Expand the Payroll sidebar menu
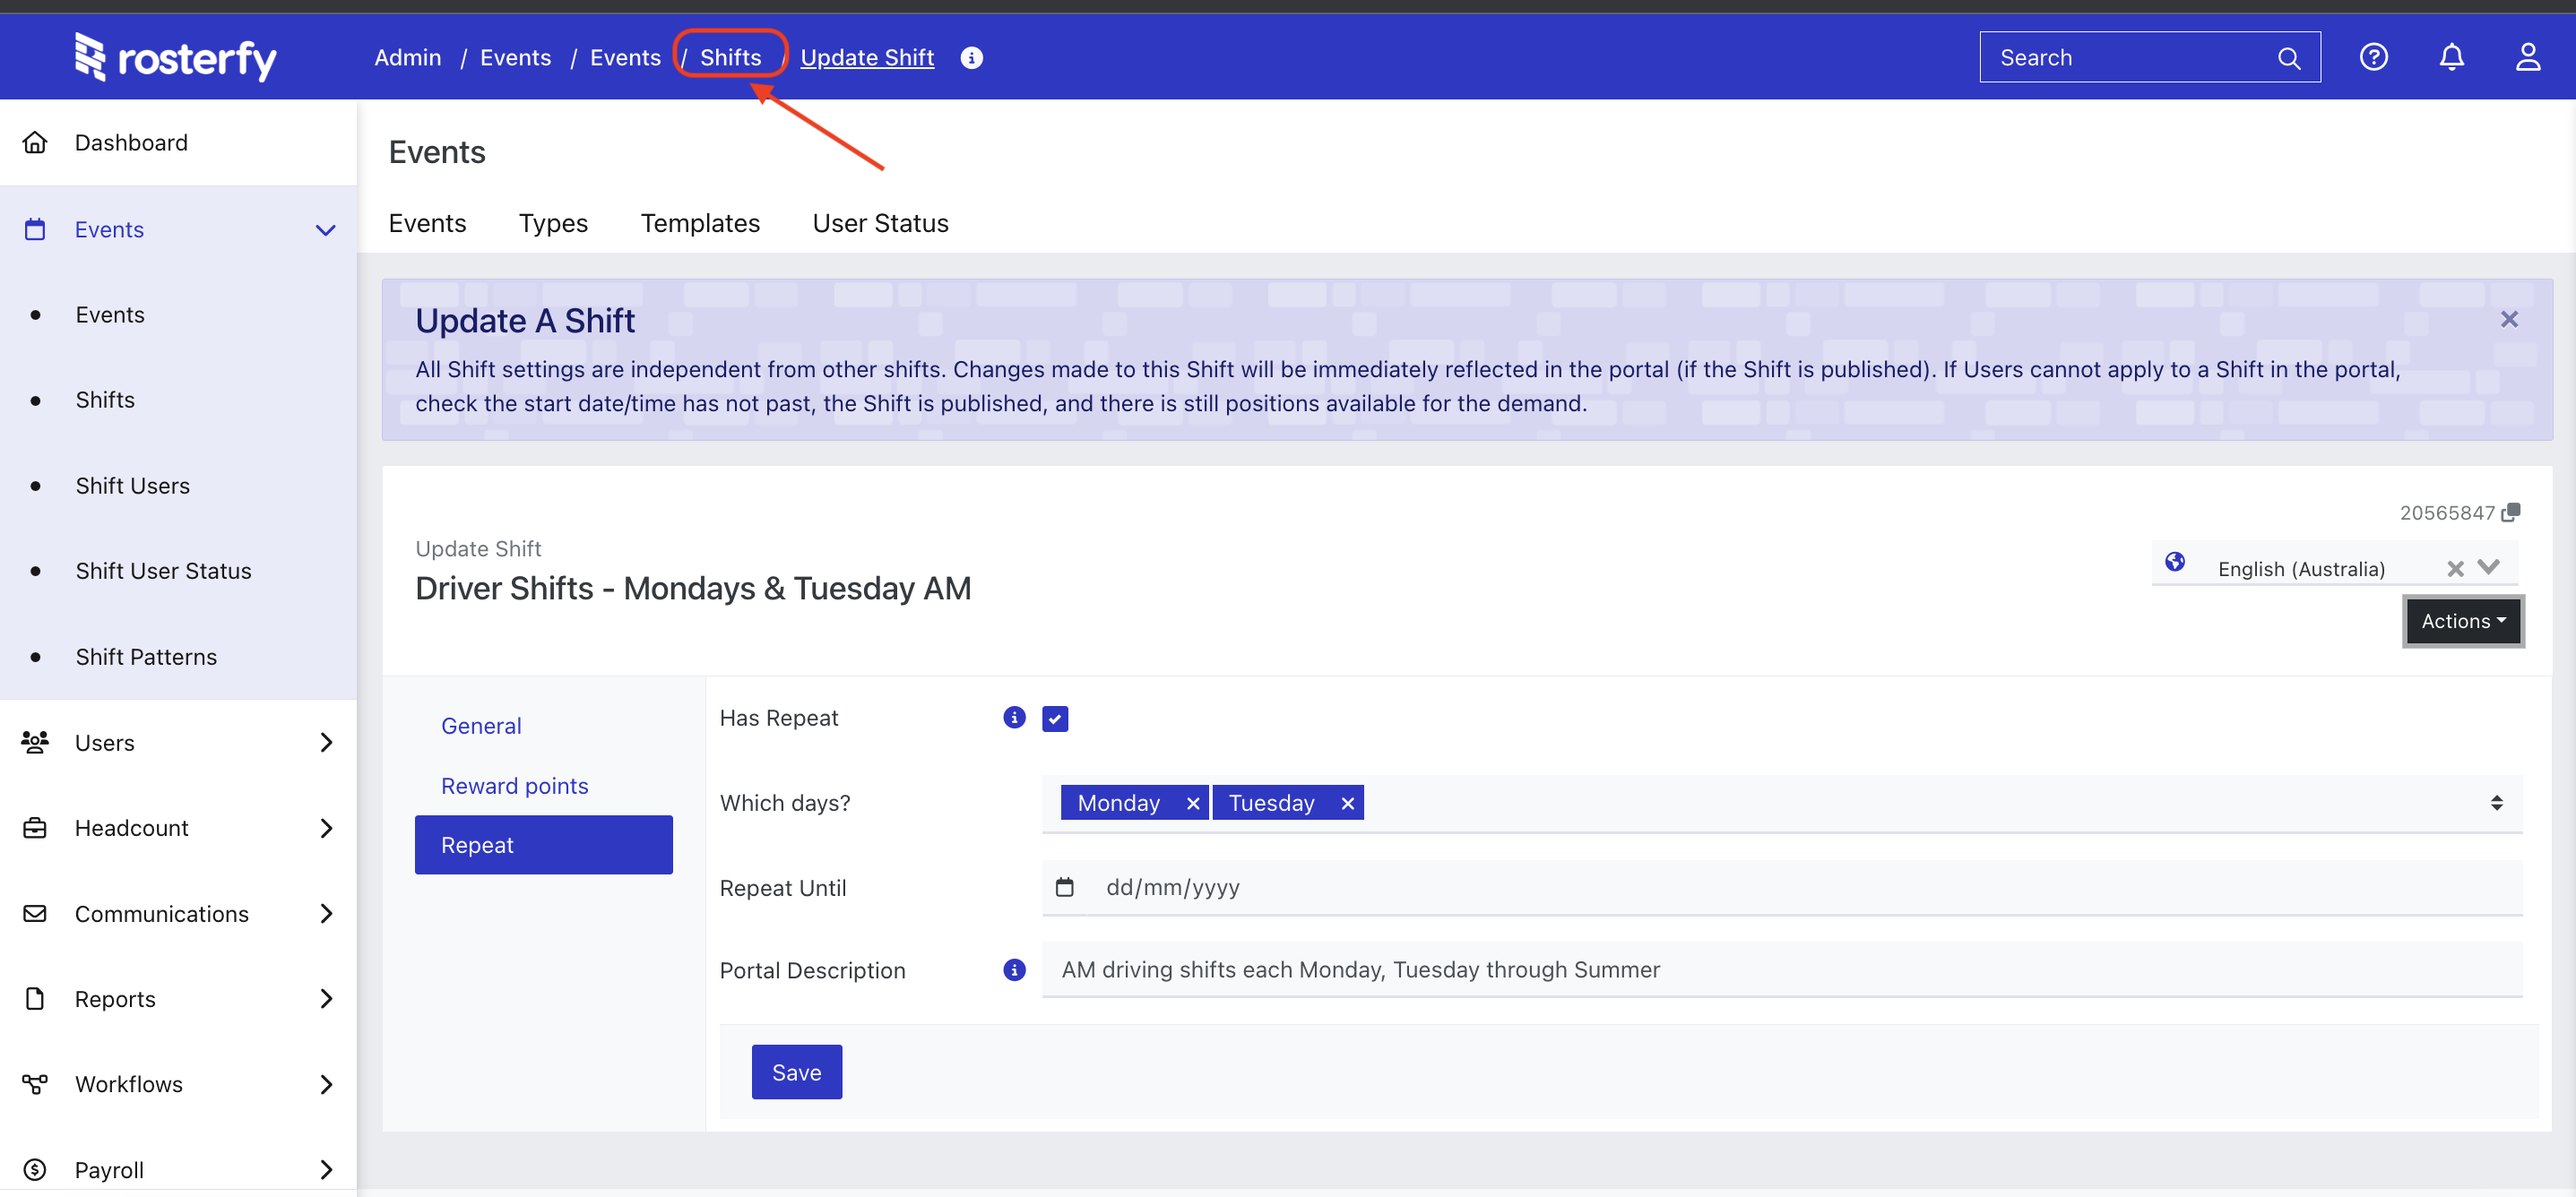2576x1197 pixels. [x=326, y=1169]
